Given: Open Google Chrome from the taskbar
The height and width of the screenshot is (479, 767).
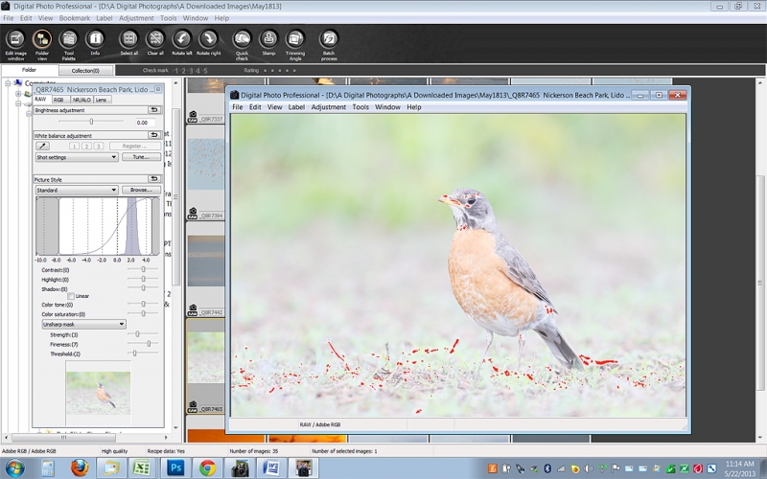Looking at the screenshot, I should tap(207, 468).
